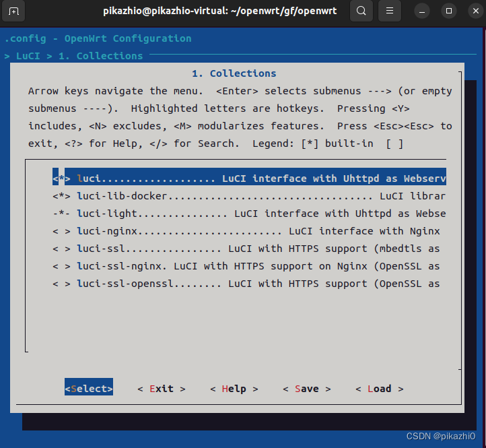Open the terminal hamburger menu

tap(390, 11)
